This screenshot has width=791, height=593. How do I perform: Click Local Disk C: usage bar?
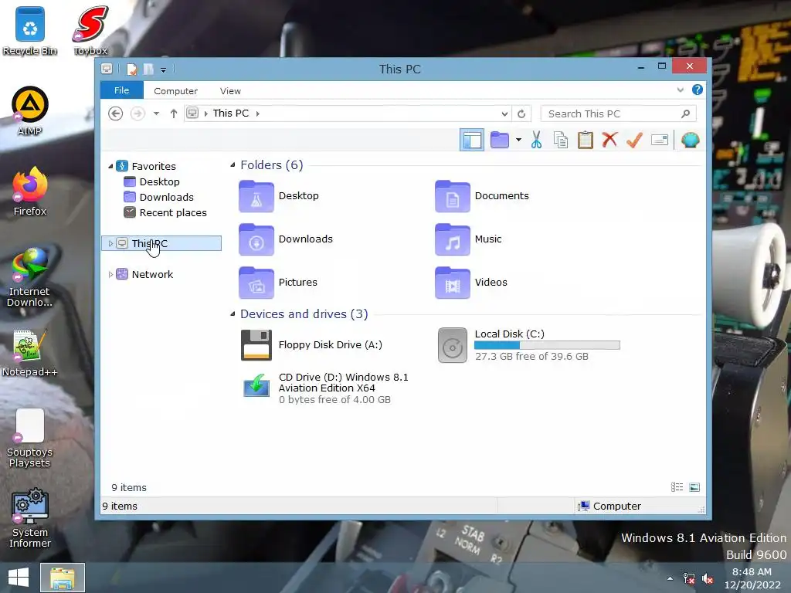coord(547,345)
